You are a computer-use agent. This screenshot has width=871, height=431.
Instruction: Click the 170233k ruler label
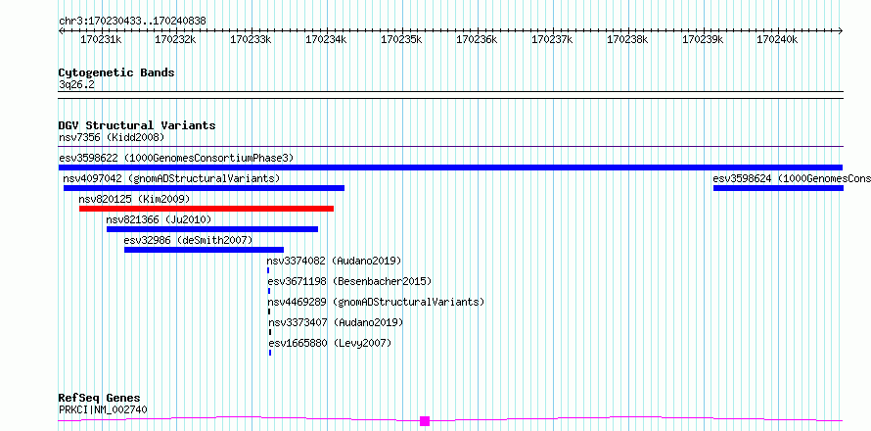tap(252, 39)
